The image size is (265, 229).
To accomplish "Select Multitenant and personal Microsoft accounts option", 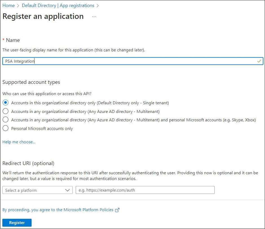I will (x=5, y=120).
